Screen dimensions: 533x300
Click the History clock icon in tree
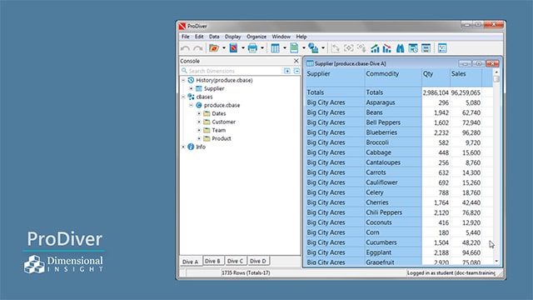point(191,80)
